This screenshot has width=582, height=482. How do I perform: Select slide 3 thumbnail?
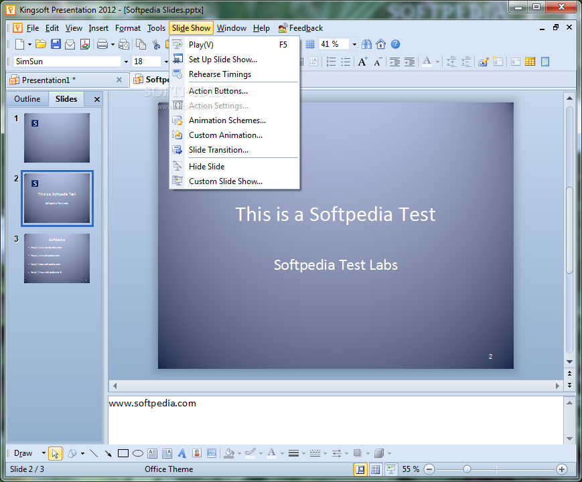click(x=57, y=258)
